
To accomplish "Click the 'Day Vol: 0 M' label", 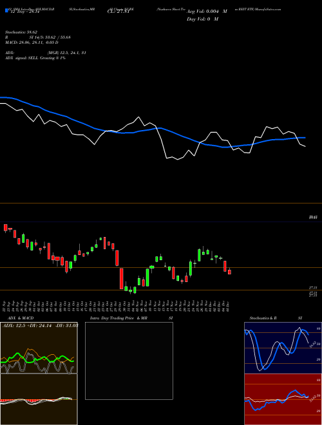I will pos(202,19).
